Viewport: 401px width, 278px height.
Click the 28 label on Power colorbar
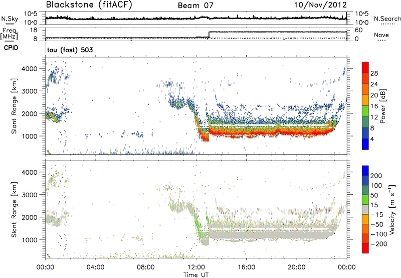[374, 73]
